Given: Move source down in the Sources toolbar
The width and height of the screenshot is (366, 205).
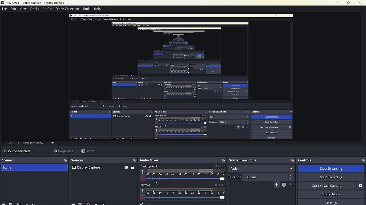Looking at the screenshot, I should pyautogui.click(x=103, y=204).
